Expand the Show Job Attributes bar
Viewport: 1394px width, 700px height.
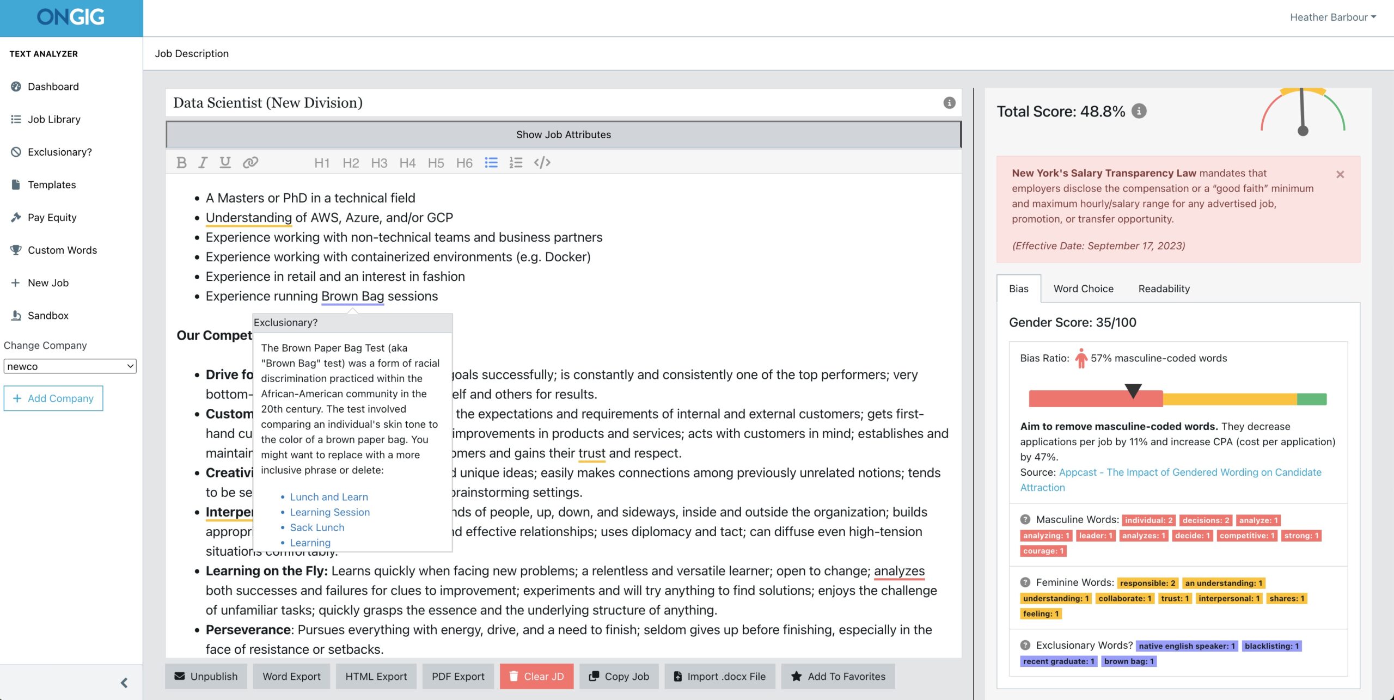click(x=563, y=134)
